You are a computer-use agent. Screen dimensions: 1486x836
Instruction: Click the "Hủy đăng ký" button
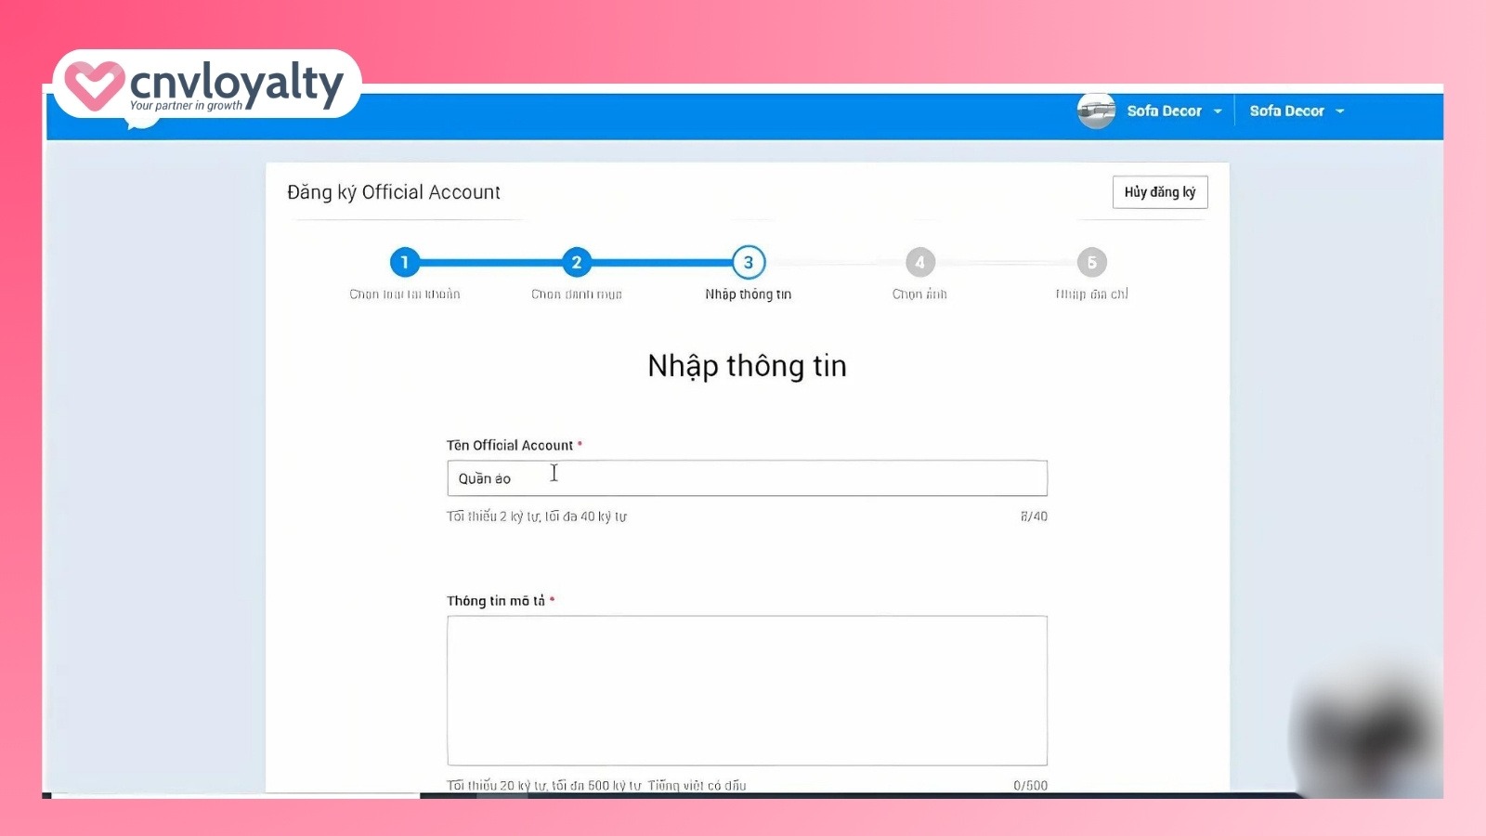(1159, 192)
